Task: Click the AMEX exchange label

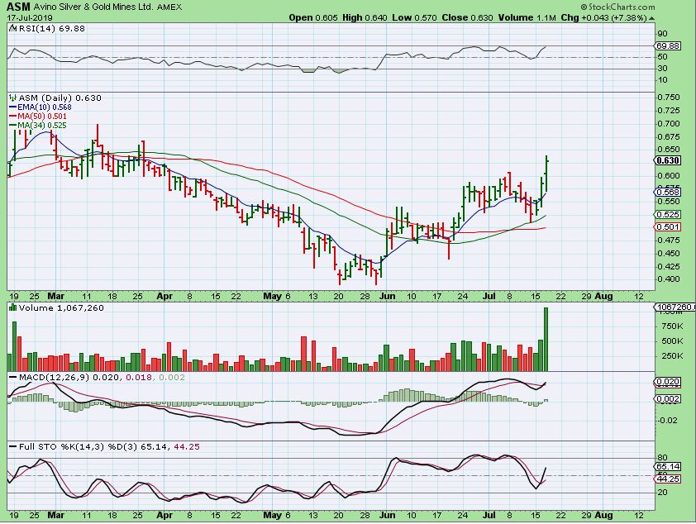Action: point(169,7)
